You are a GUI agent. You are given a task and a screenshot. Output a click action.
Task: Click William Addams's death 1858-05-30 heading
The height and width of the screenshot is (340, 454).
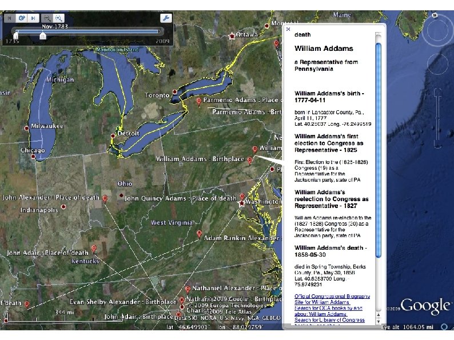point(330,251)
